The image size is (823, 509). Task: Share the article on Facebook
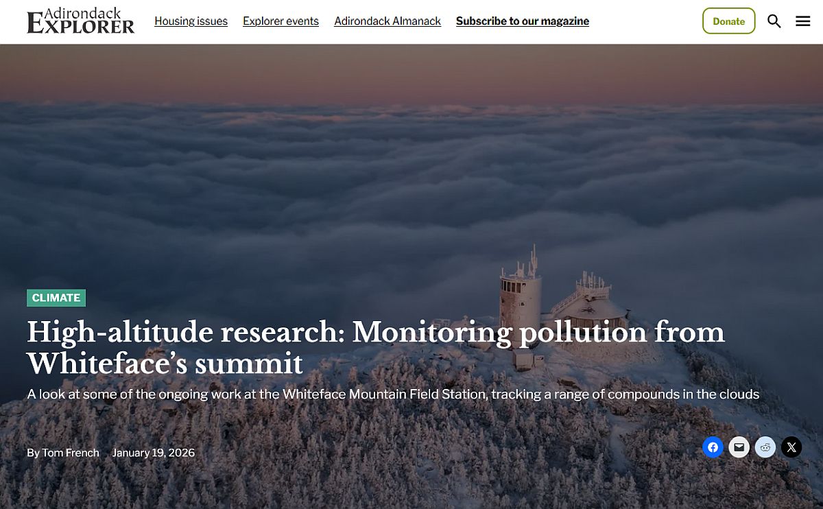[x=713, y=448]
